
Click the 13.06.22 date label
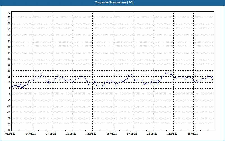click(91, 134)
